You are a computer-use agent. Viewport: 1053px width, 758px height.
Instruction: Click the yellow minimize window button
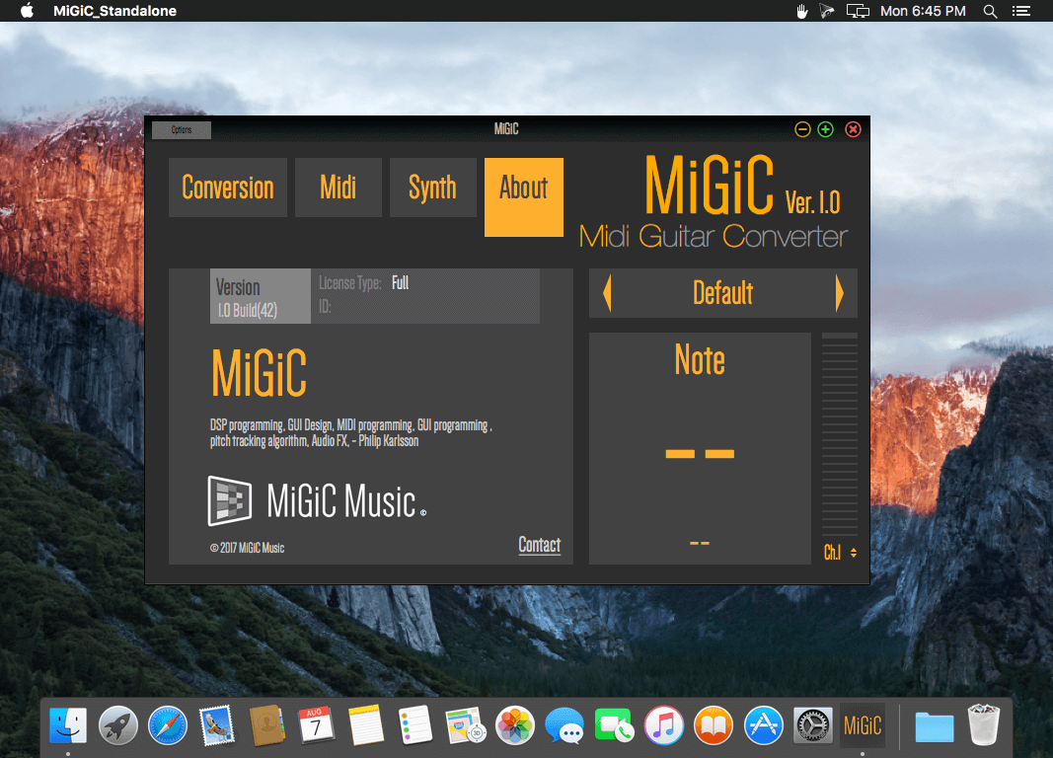pos(802,129)
